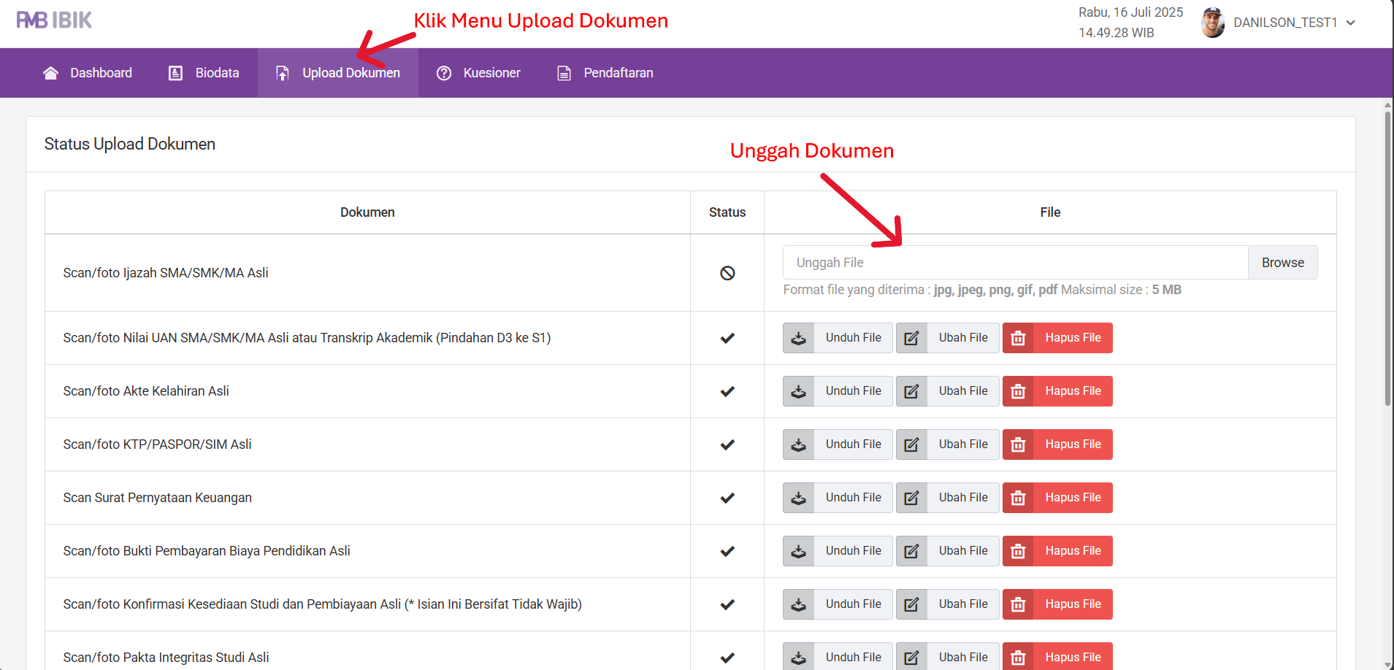Click Ubah File for Bukti Pembayaran row
The width and height of the screenshot is (1394, 670).
coord(962,551)
